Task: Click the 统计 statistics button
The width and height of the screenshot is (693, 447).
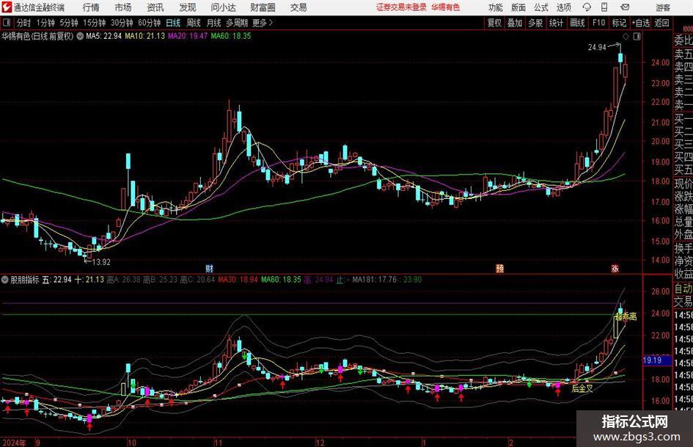Action: tap(556, 23)
